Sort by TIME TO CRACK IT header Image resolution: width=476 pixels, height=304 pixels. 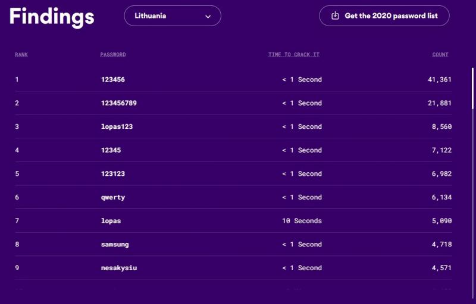(x=294, y=55)
